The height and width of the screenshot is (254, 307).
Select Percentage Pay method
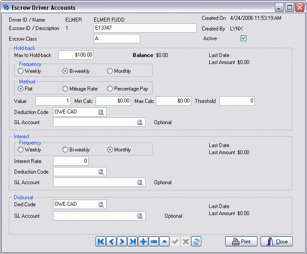point(110,89)
